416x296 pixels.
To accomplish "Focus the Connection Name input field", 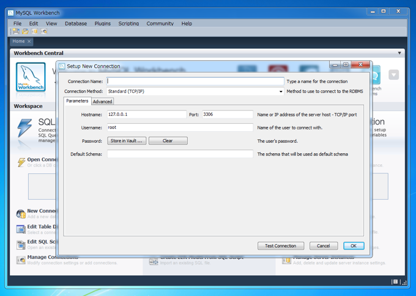I will [195, 81].
